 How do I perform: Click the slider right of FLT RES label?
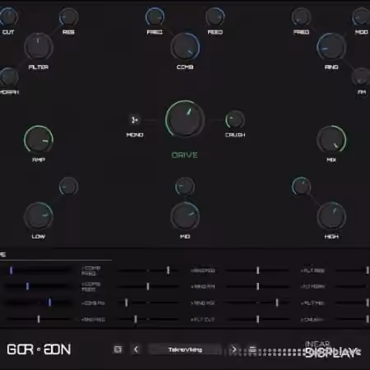[353, 271]
